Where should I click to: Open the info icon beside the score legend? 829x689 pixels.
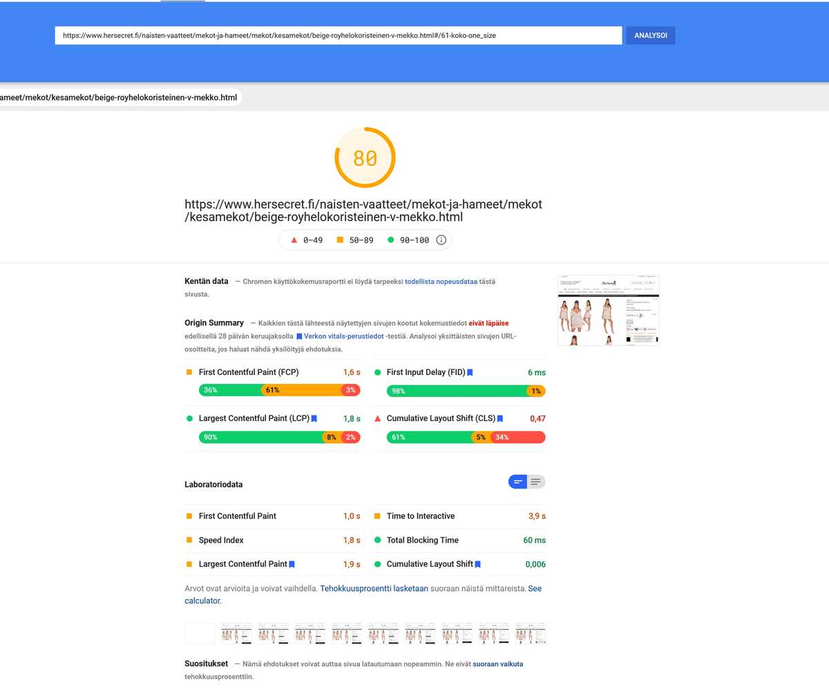pos(440,240)
